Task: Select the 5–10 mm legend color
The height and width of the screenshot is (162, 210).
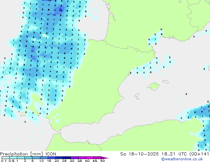Action: pos(36,158)
